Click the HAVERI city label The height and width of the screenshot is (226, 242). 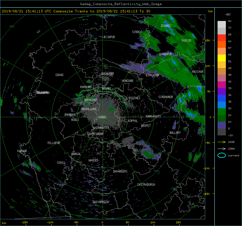pyautogui.click(x=93, y=160)
